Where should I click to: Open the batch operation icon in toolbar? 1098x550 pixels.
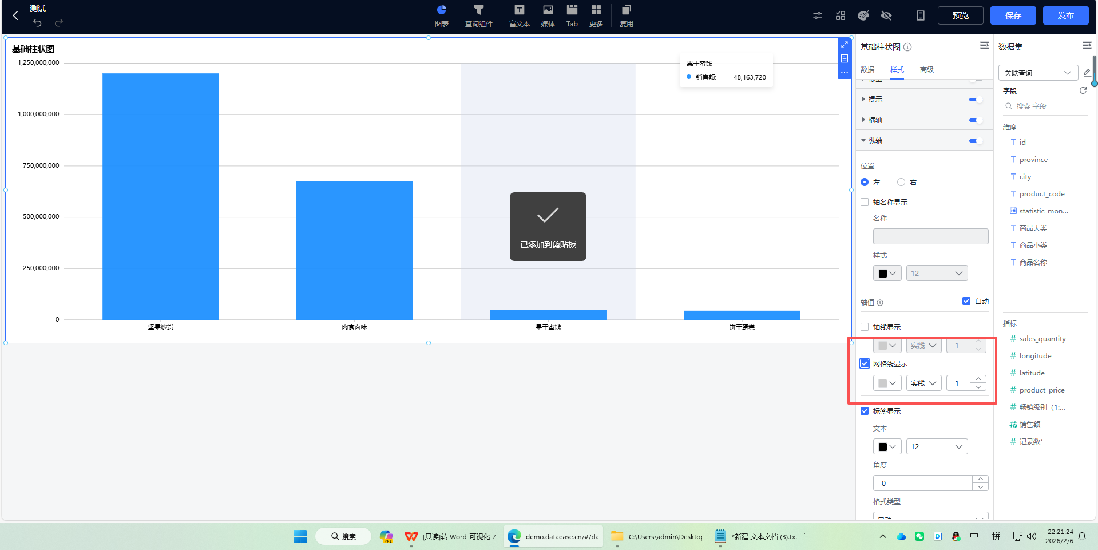[840, 15]
